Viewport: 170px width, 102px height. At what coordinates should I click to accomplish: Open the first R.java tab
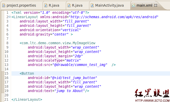[54, 5]
